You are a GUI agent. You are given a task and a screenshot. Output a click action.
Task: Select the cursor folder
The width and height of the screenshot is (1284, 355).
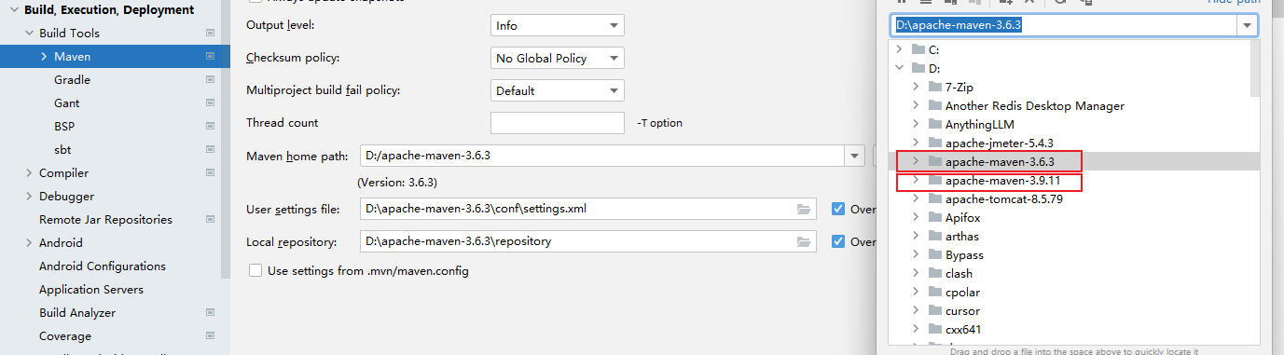(x=962, y=310)
